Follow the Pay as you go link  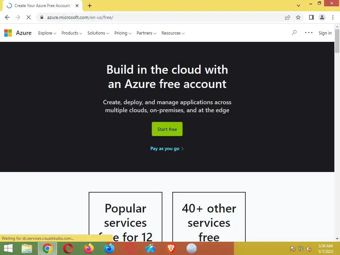pos(167,148)
